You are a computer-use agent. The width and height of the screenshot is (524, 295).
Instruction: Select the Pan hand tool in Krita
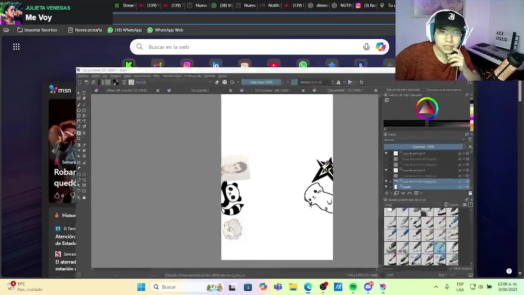pos(84,197)
